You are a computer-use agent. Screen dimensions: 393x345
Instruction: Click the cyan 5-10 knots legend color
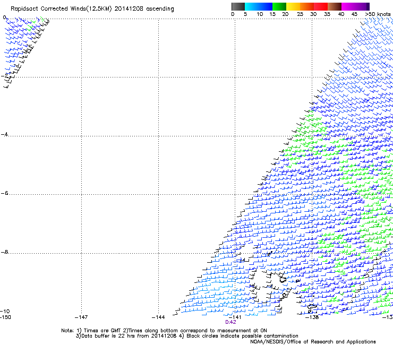coord(252,6)
